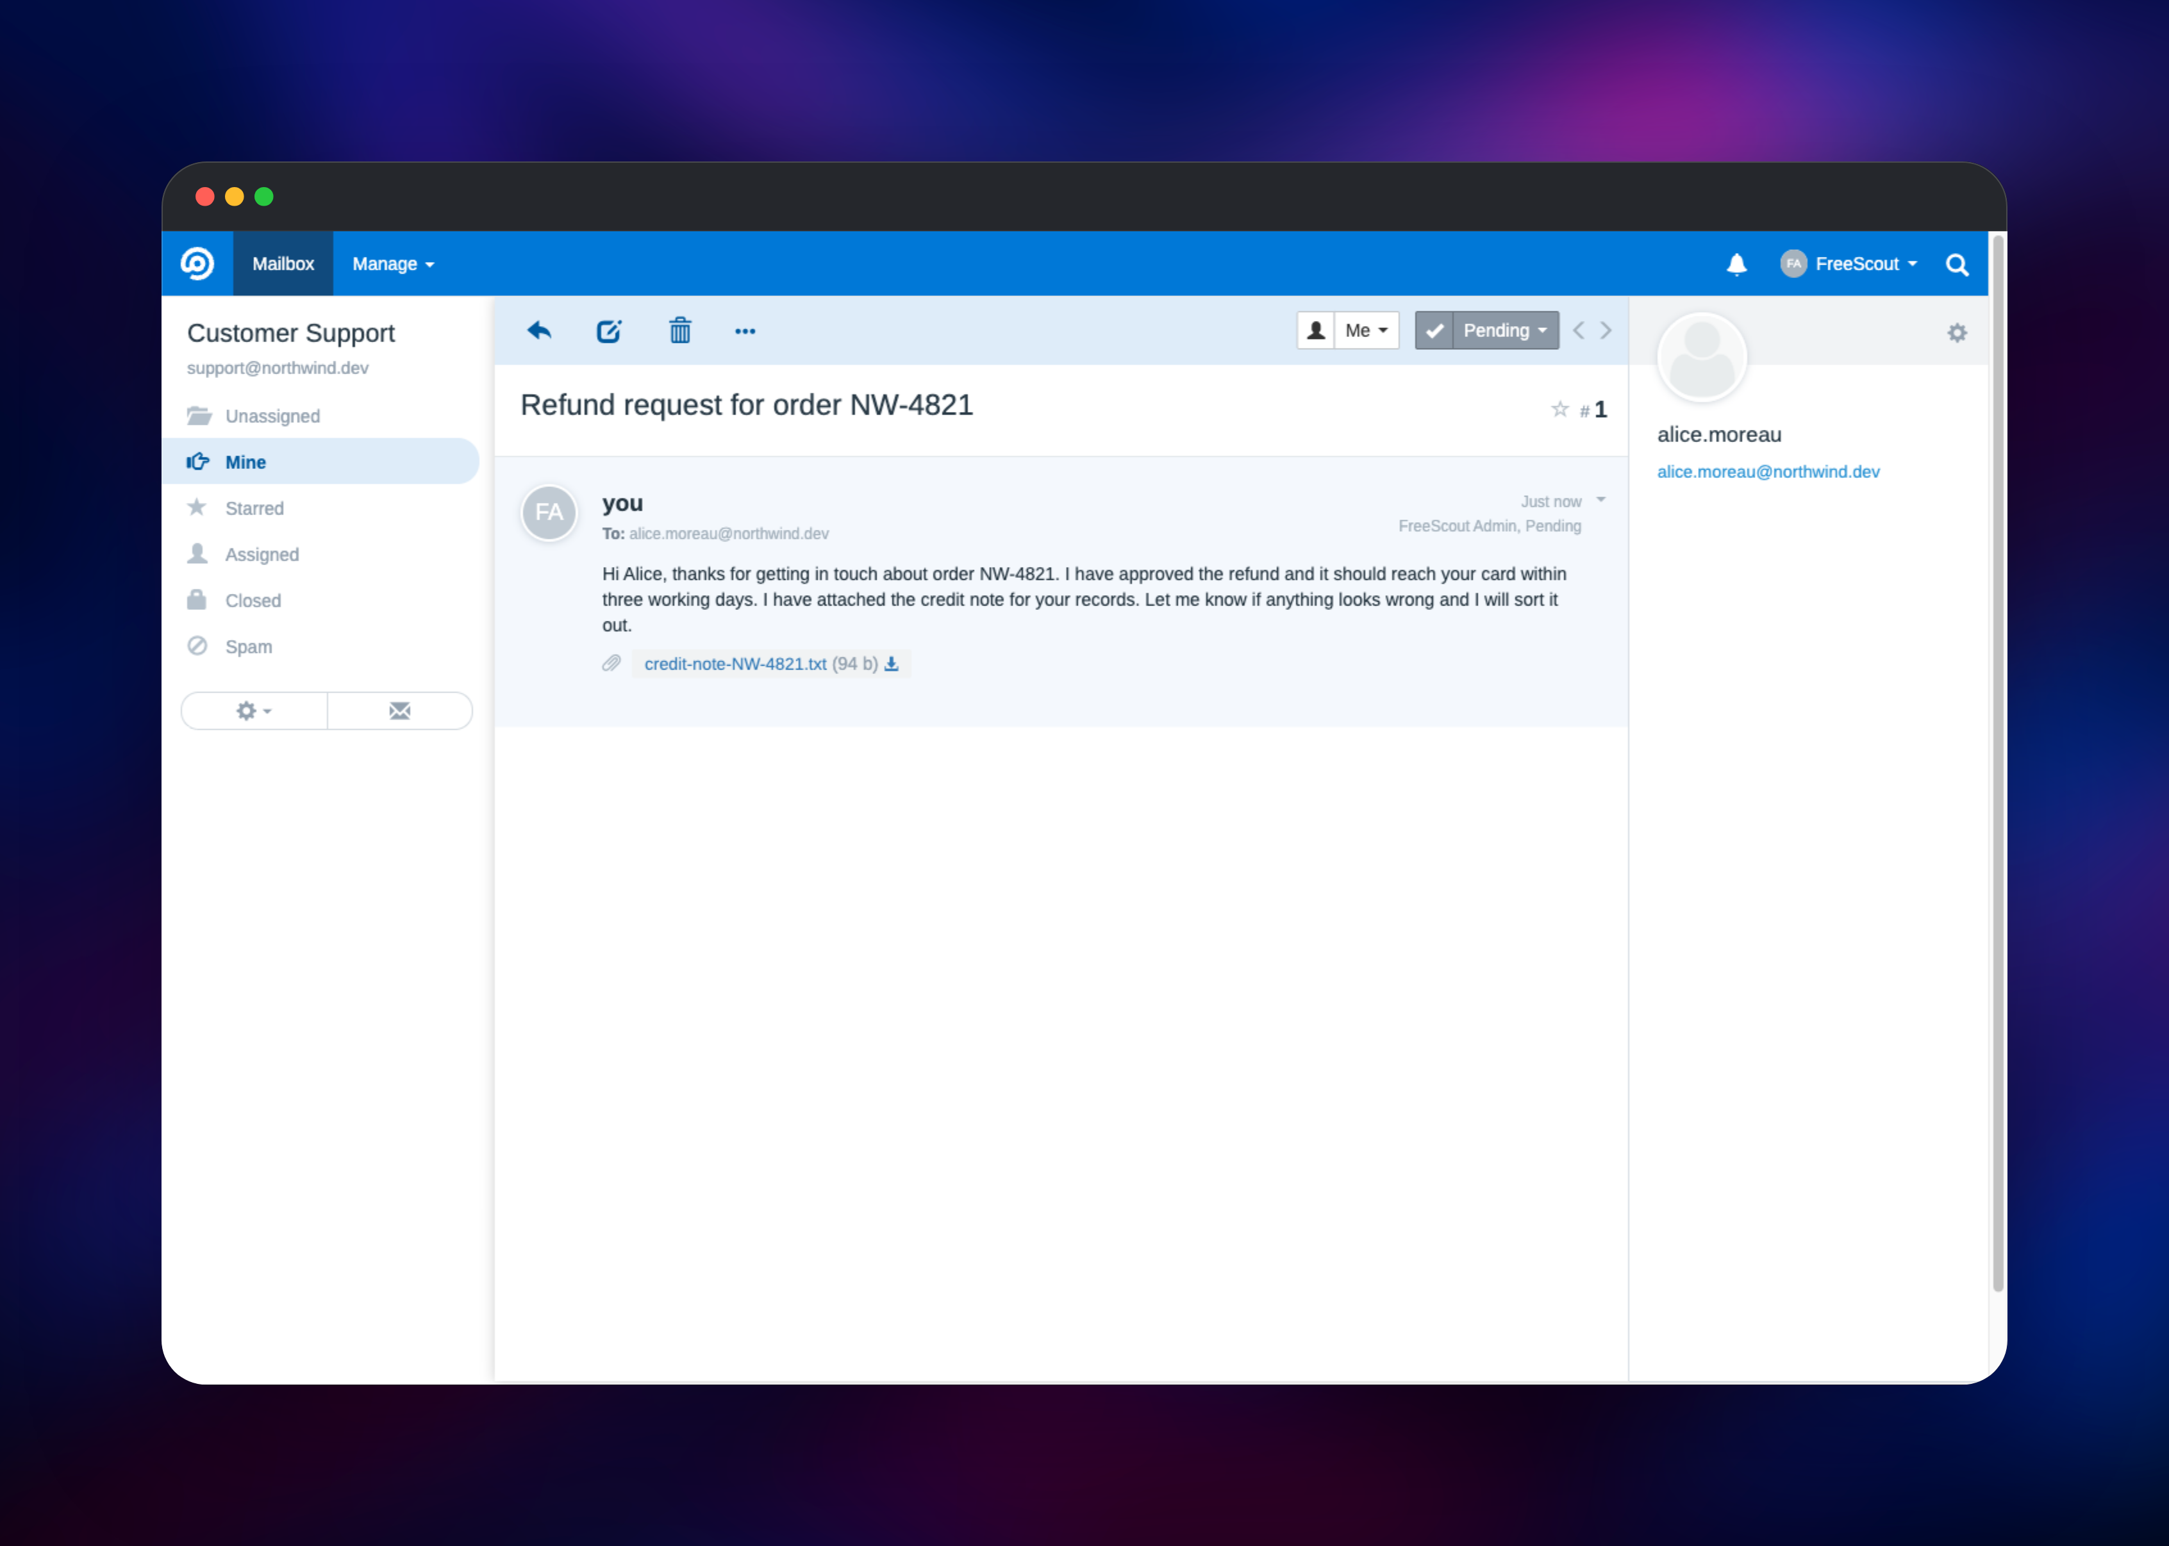Click the search magnifier icon
Viewport: 2169px width, 1546px height.
tap(1957, 264)
